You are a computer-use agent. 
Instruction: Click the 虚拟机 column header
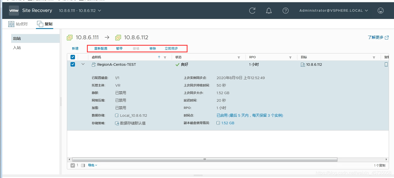coord(96,57)
